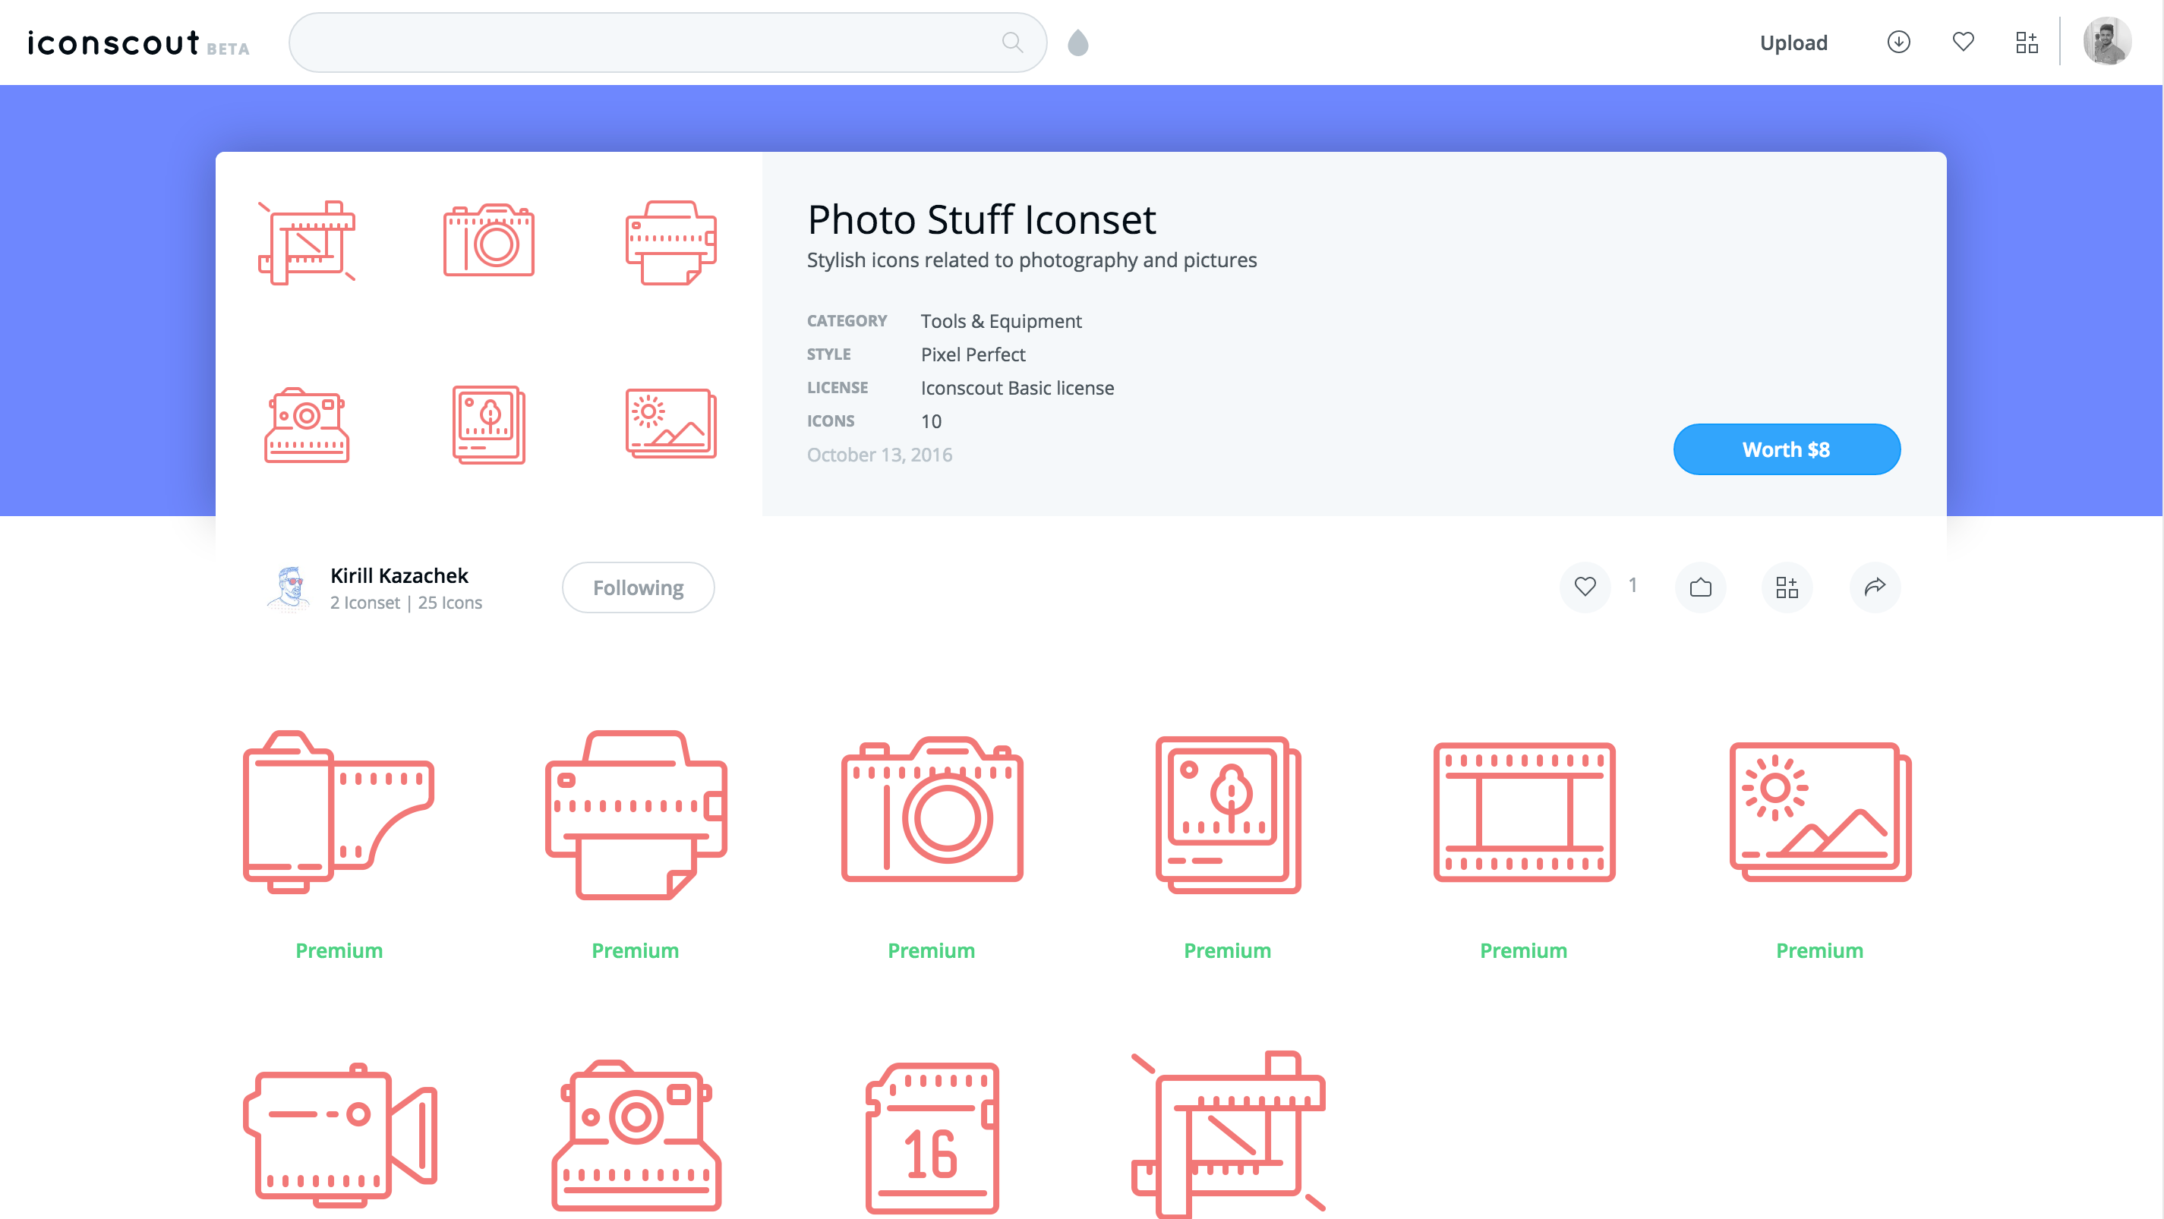Open favorites heart in top bar
2164x1219 pixels.
[1964, 42]
